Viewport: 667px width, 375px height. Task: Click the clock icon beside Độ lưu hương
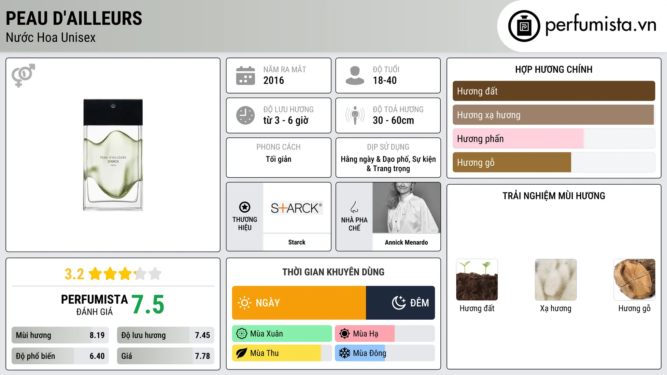tap(246, 115)
